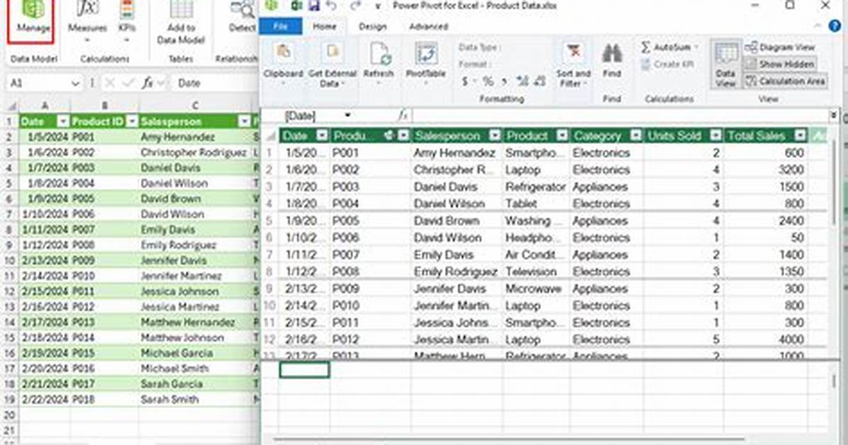Open Salesperson column filter in Power Pivot
The width and height of the screenshot is (848, 445).
(495, 136)
